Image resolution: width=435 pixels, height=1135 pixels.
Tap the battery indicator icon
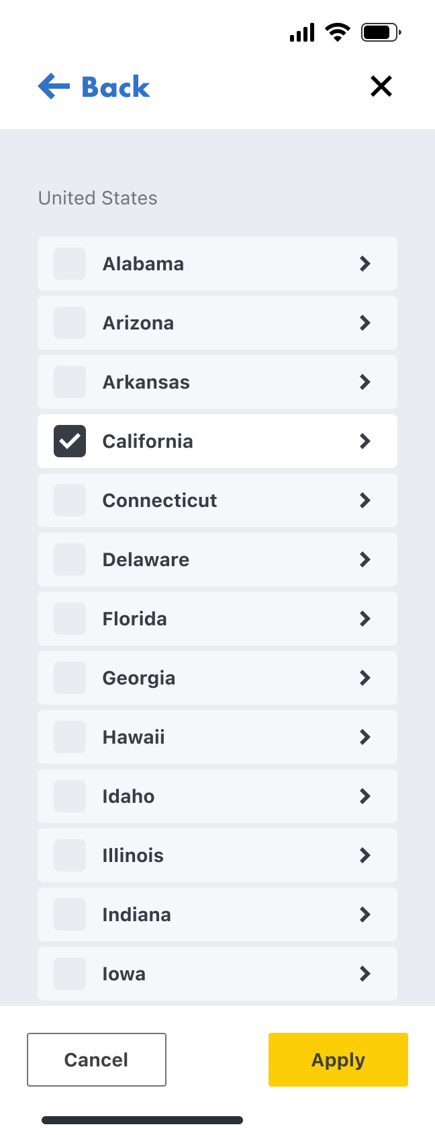click(381, 32)
